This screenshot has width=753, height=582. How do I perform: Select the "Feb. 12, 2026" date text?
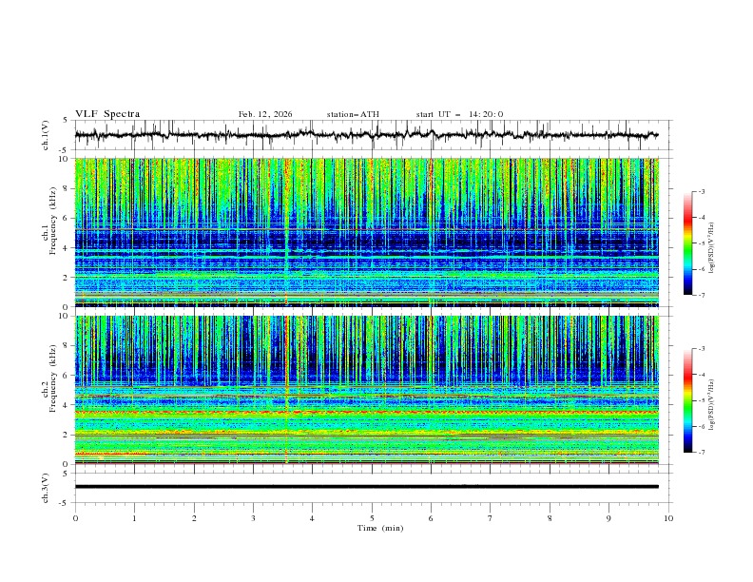pyautogui.click(x=265, y=114)
